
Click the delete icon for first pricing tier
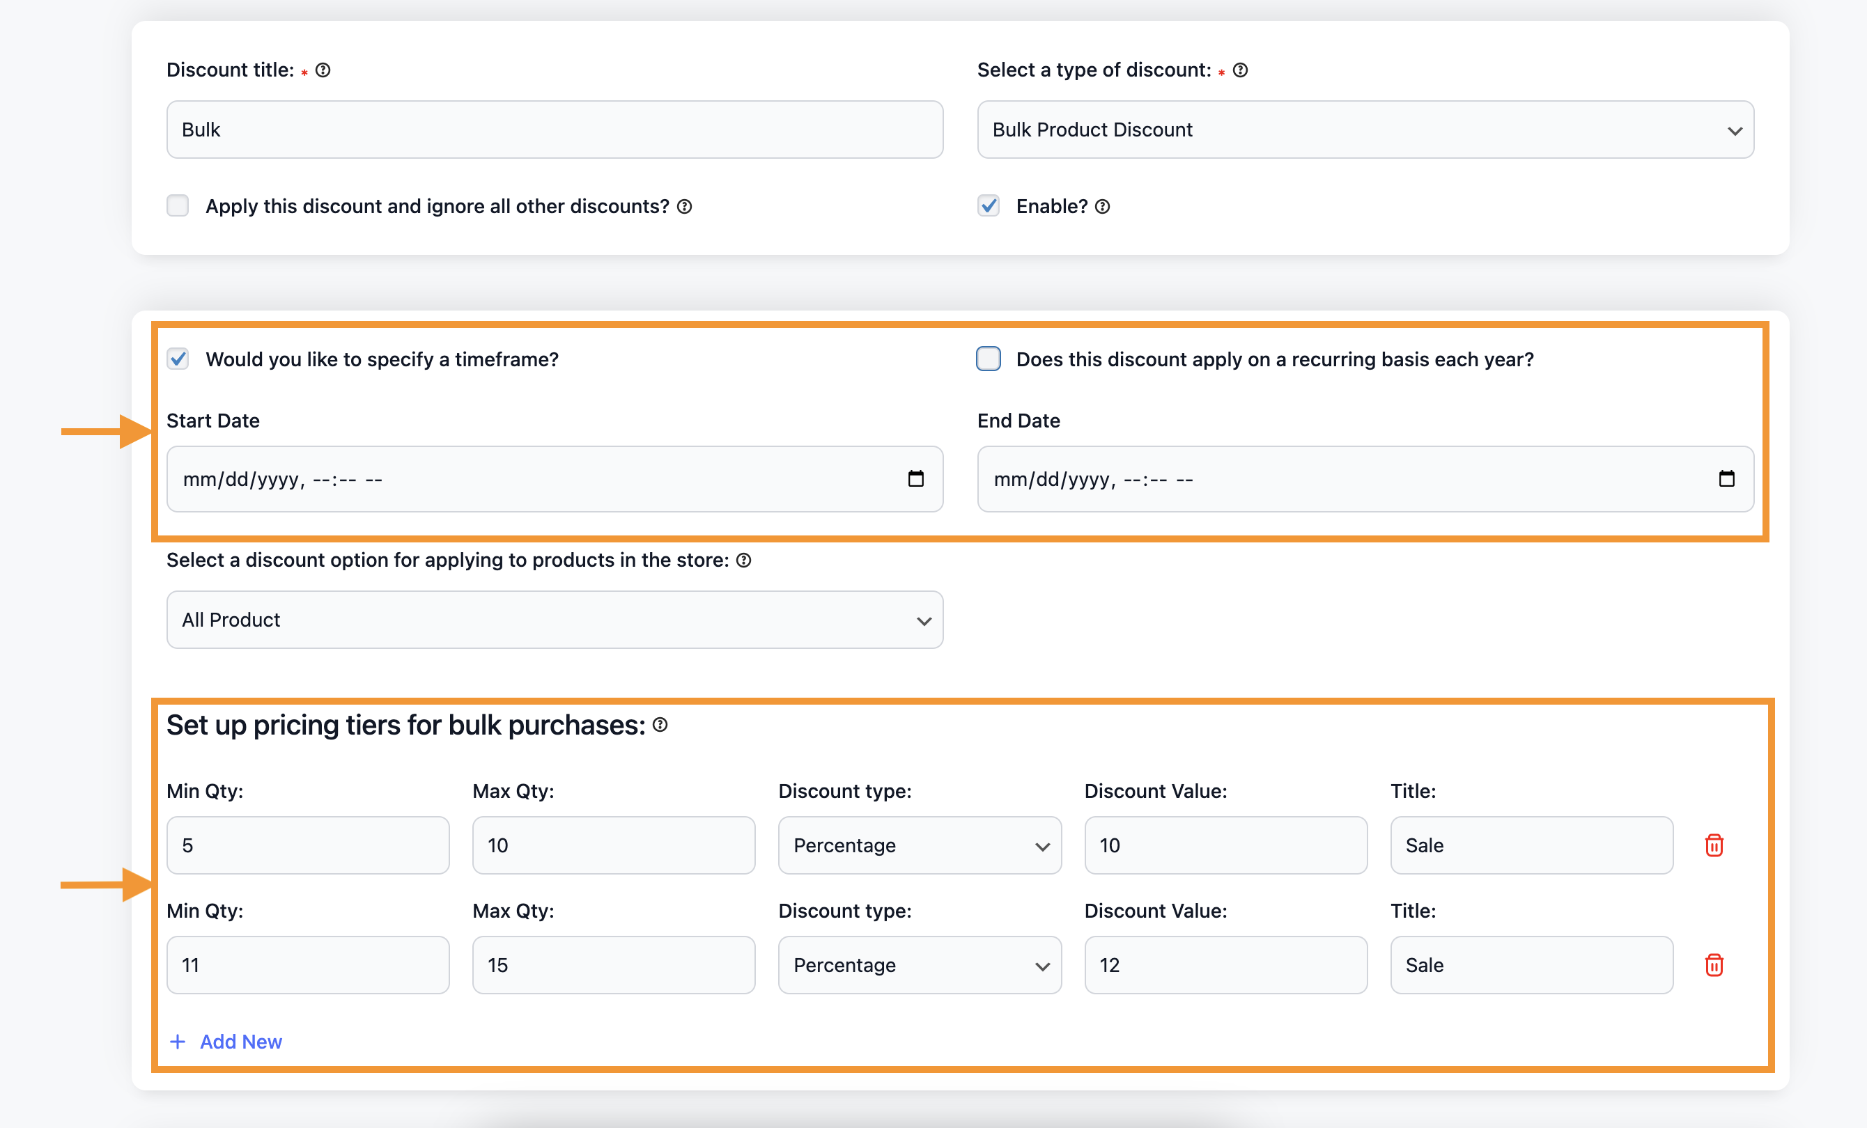click(x=1714, y=843)
